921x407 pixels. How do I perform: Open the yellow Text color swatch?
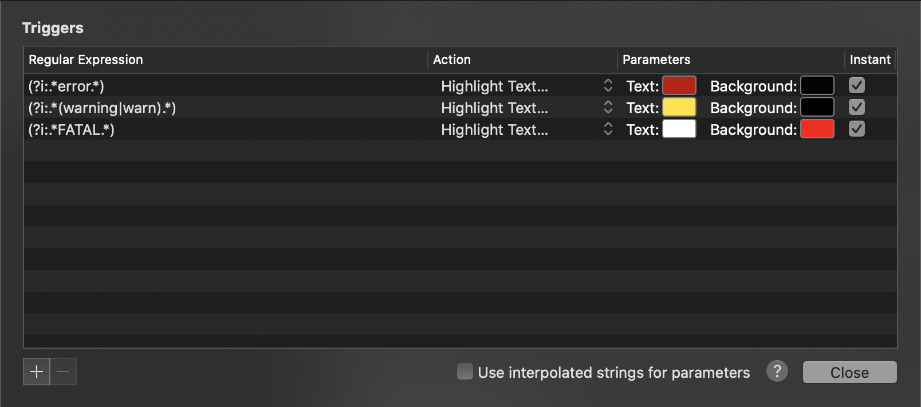point(679,107)
